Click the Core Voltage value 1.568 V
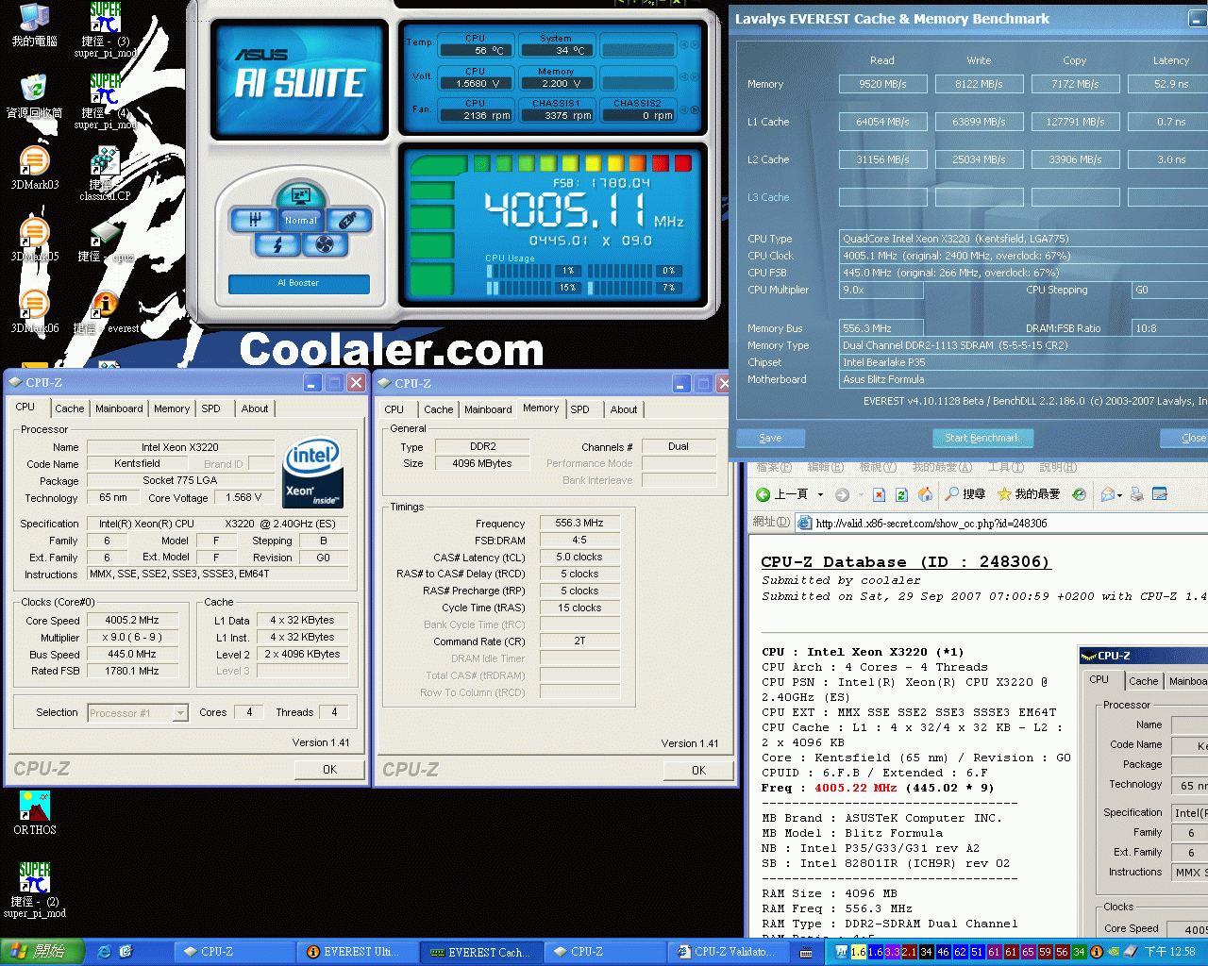Viewport: 1208px width, 966px height. (244, 497)
